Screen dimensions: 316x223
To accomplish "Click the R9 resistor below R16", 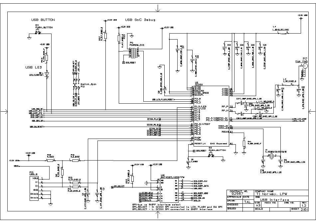I will pos(62,172).
